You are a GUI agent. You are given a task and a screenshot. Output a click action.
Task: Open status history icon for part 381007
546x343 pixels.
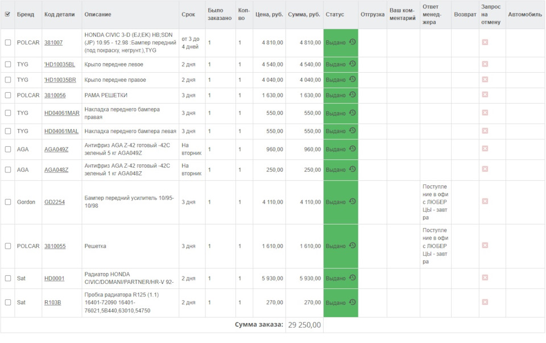pyautogui.click(x=353, y=42)
